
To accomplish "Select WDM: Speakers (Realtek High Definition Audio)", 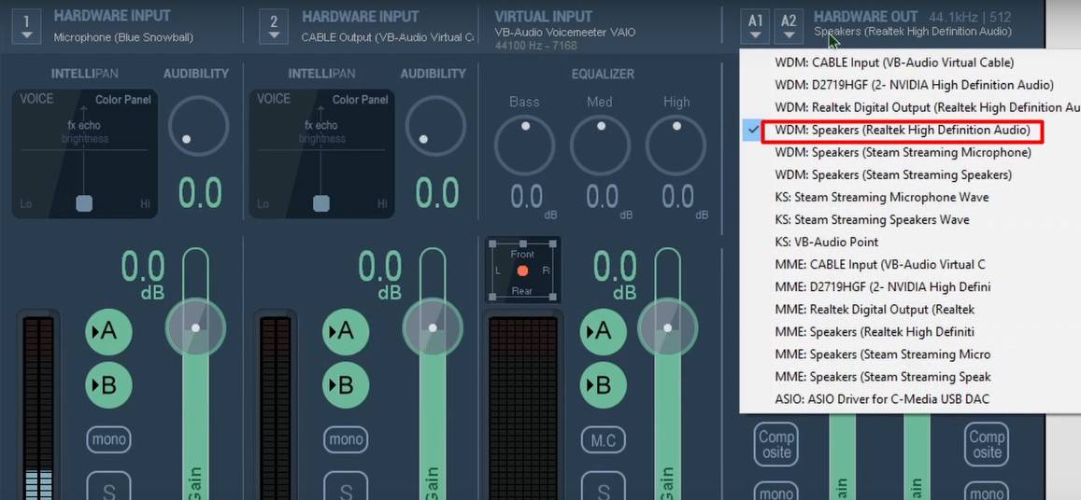I will pos(910,131).
